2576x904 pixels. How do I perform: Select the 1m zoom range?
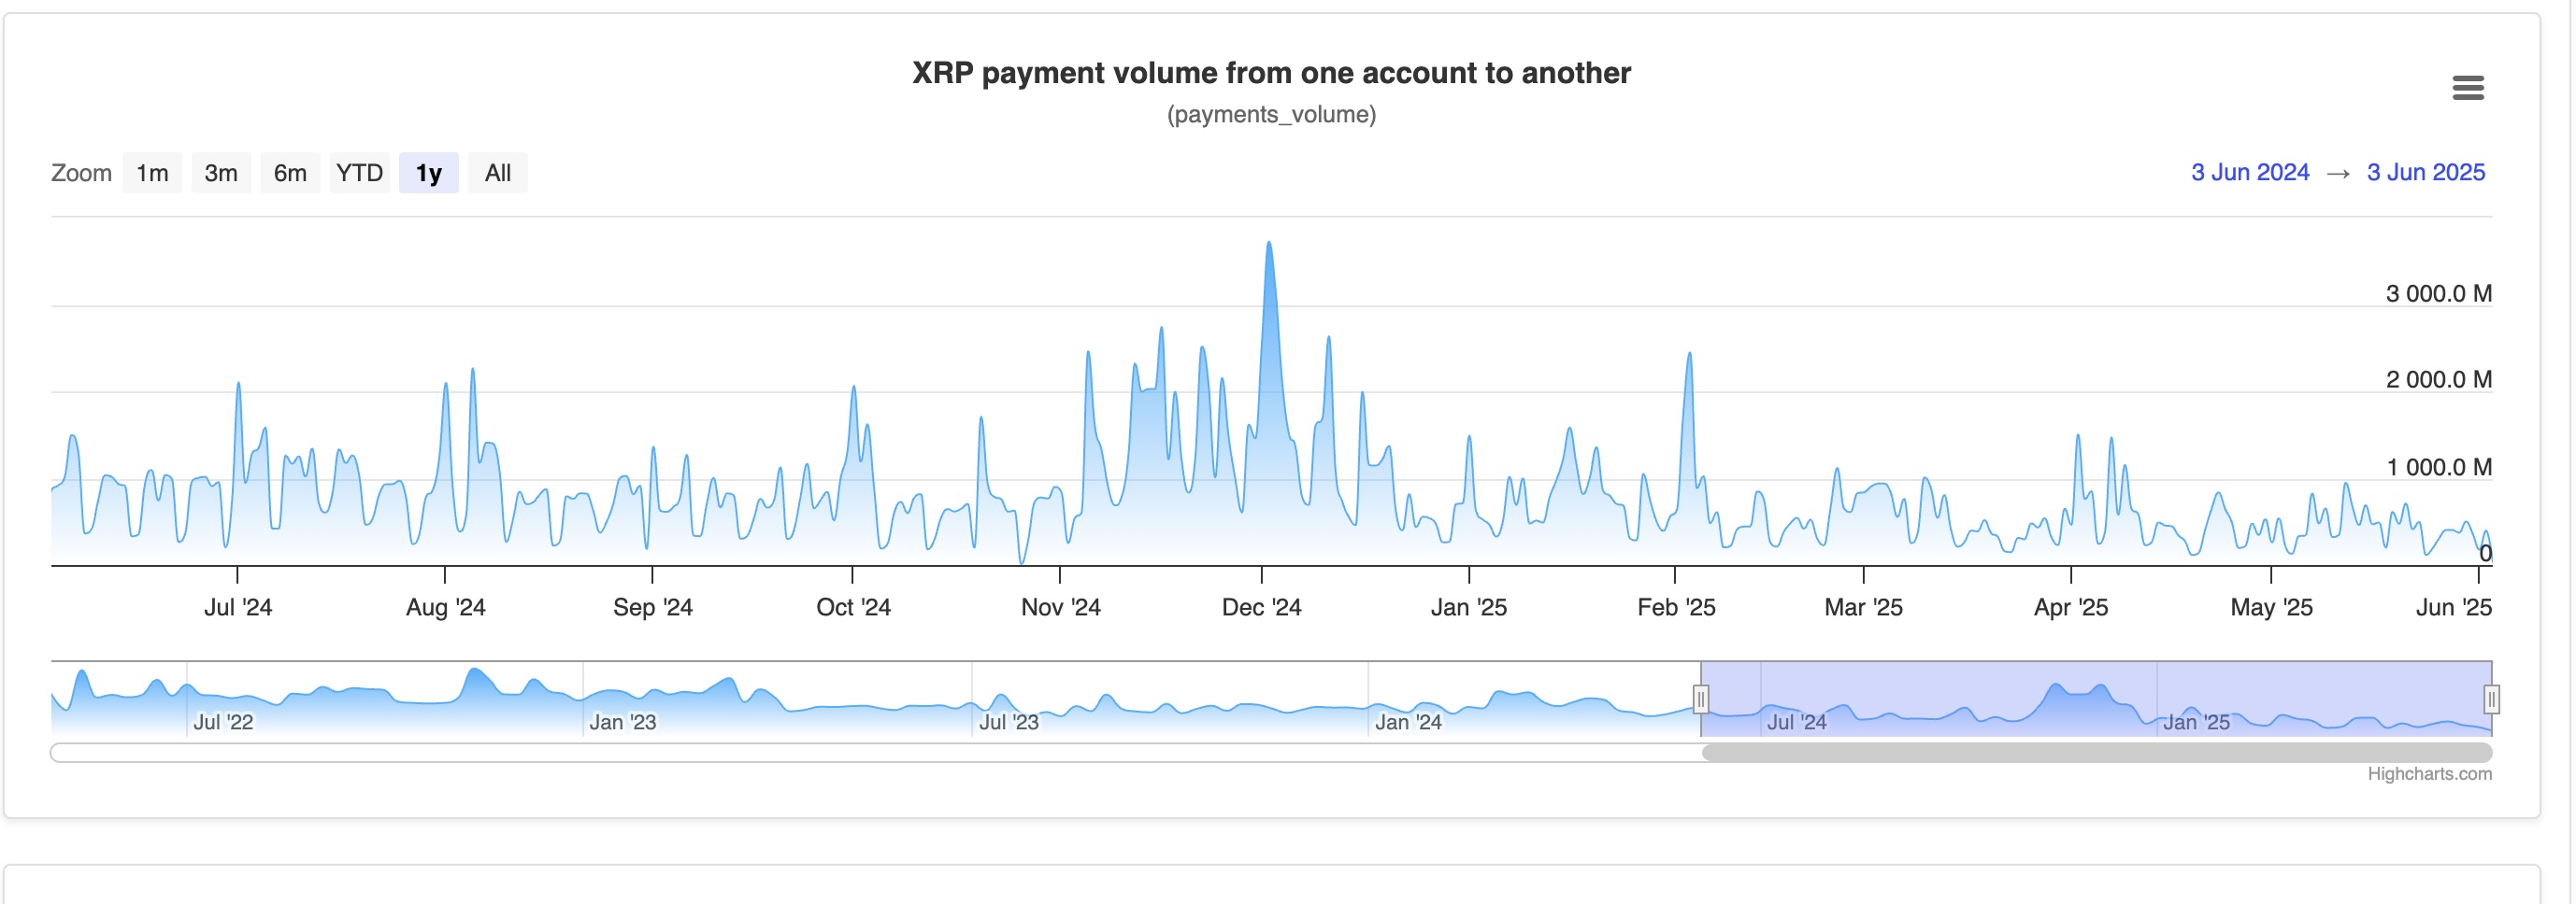pyautogui.click(x=152, y=173)
